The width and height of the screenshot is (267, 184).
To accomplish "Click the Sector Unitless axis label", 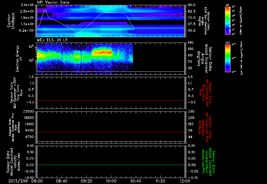I will click(x=11, y=21).
